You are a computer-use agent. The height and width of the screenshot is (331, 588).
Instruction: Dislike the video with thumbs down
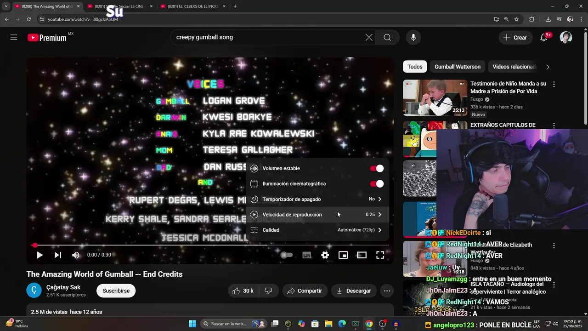[x=269, y=291]
